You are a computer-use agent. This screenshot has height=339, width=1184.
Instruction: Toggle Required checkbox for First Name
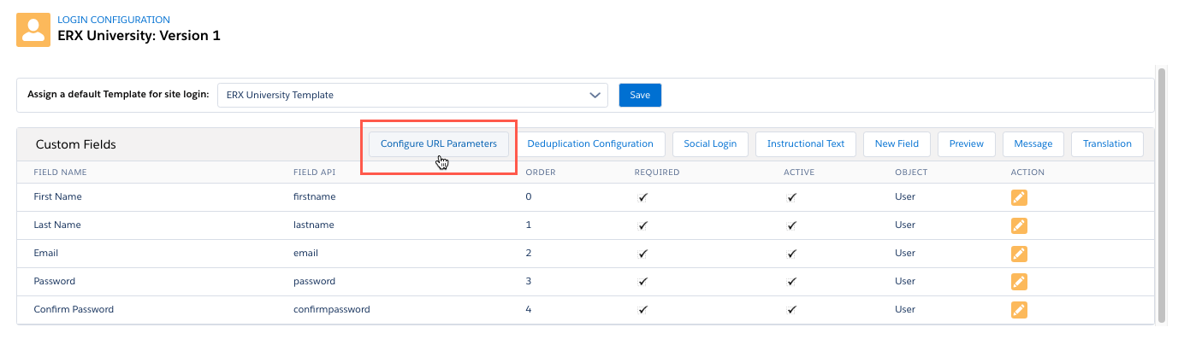pyautogui.click(x=642, y=197)
